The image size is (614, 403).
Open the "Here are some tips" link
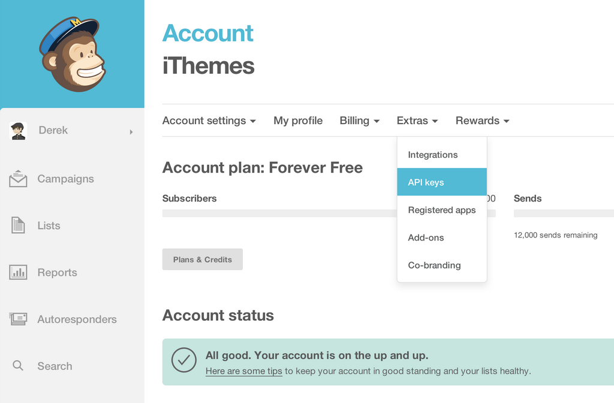(243, 371)
